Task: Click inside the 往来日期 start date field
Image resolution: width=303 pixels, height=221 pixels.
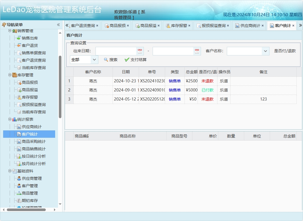Action: [117, 51]
